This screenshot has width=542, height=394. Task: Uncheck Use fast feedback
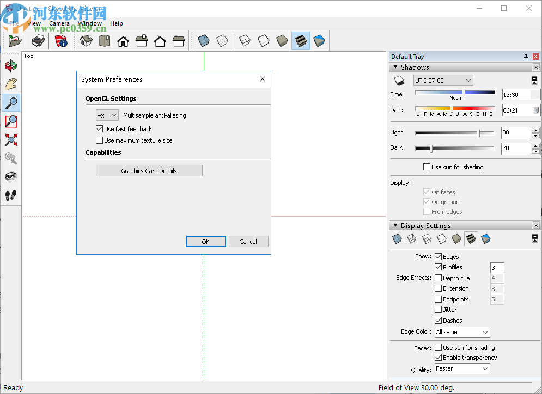(x=99, y=129)
